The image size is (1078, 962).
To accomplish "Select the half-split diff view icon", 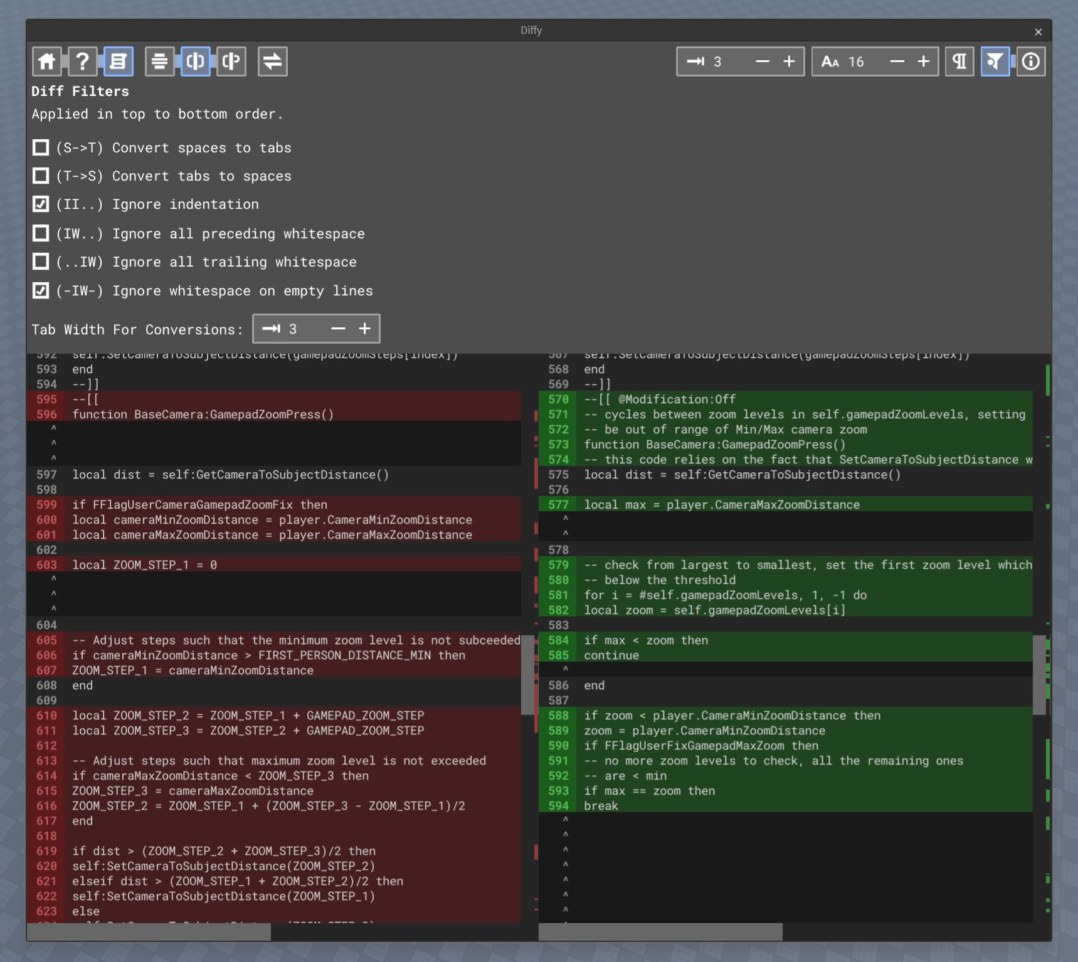I will tap(231, 61).
